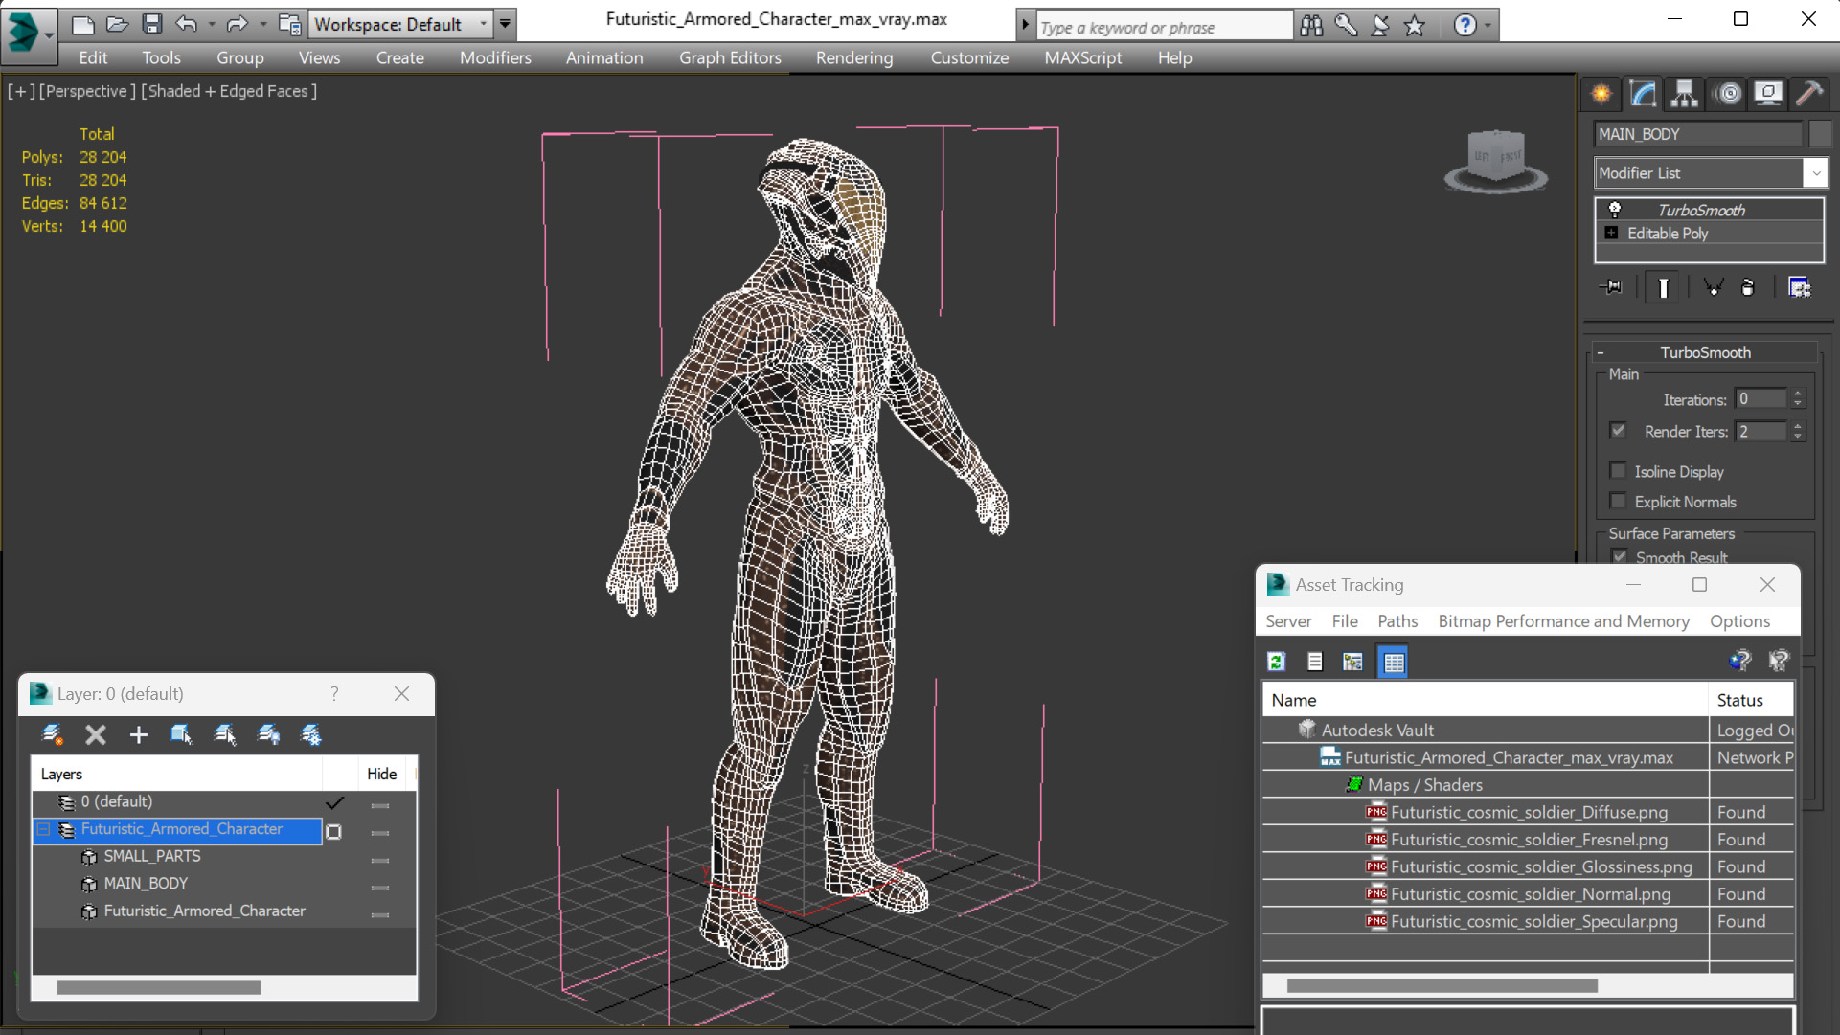This screenshot has width=1840, height=1035.
Task: Click Status Log list icon in Asset Tracking
Action: click(1314, 662)
